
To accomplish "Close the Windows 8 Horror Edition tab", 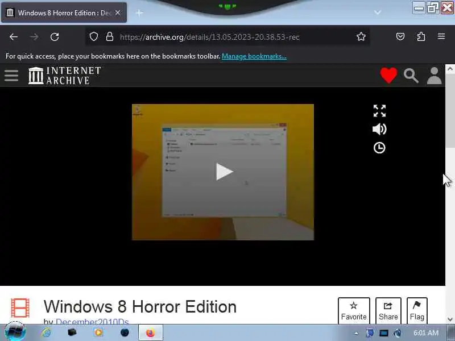I will click(118, 13).
